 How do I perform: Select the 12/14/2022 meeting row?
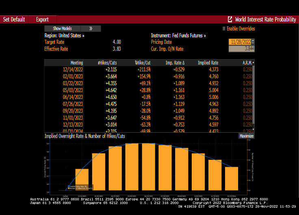(73, 69)
